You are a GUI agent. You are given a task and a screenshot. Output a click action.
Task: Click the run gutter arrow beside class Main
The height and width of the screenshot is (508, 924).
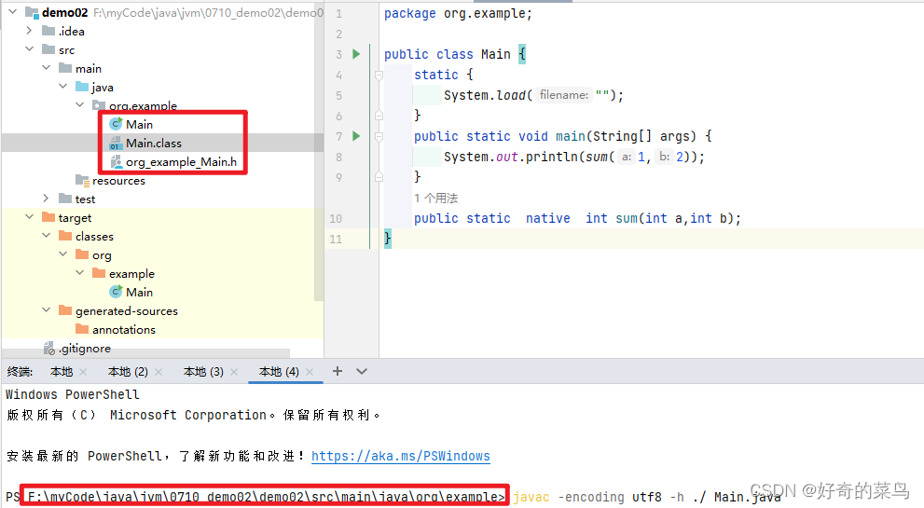[x=356, y=54]
